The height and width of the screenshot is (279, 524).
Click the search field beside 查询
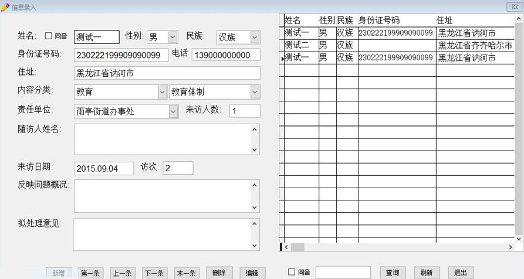pyautogui.click(x=343, y=273)
